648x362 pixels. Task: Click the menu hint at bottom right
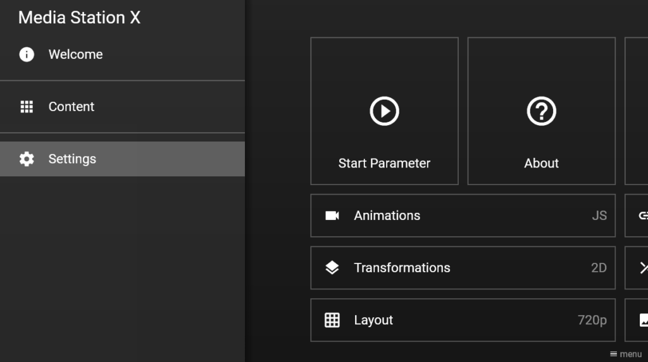[x=626, y=354]
